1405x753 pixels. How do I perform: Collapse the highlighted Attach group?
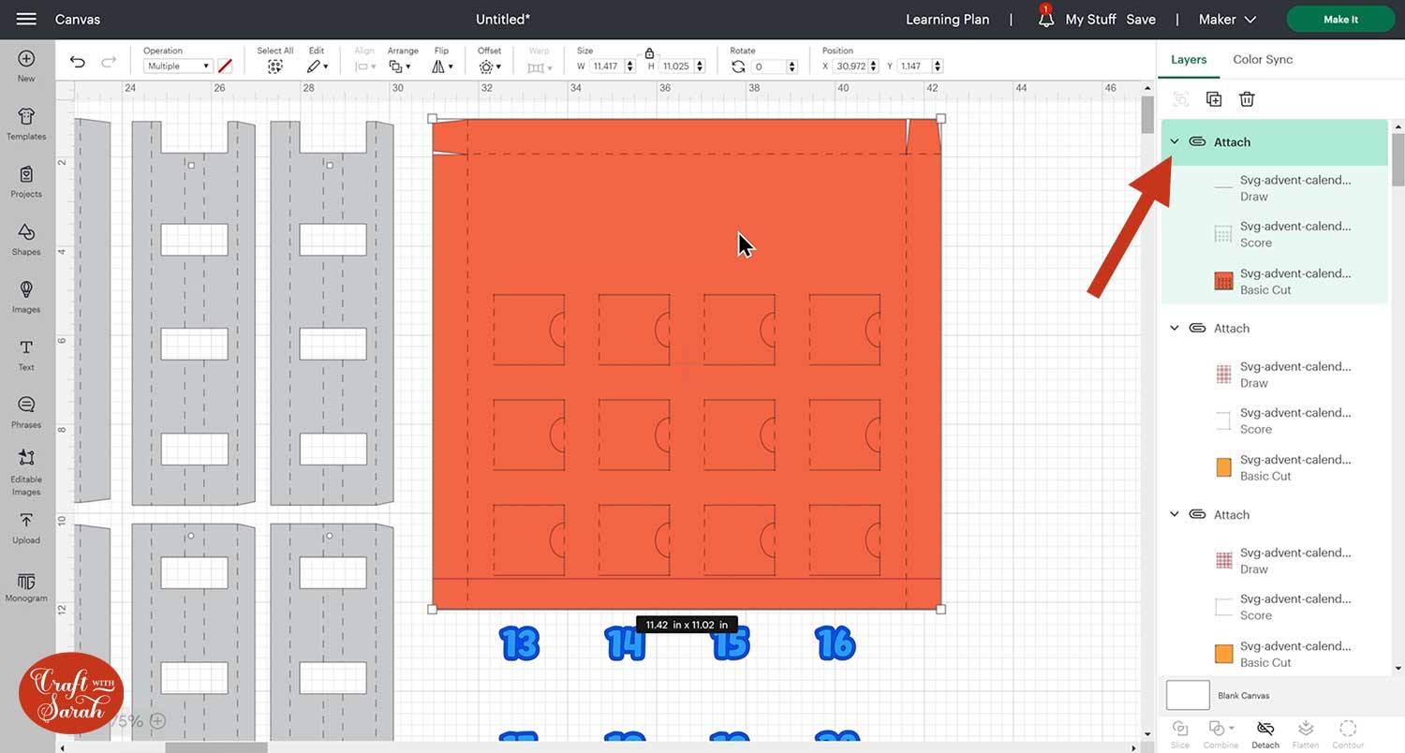click(x=1175, y=141)
